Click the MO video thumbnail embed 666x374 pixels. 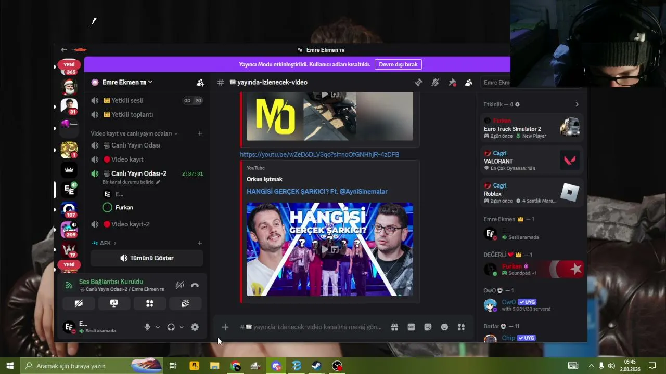point(330,116)
